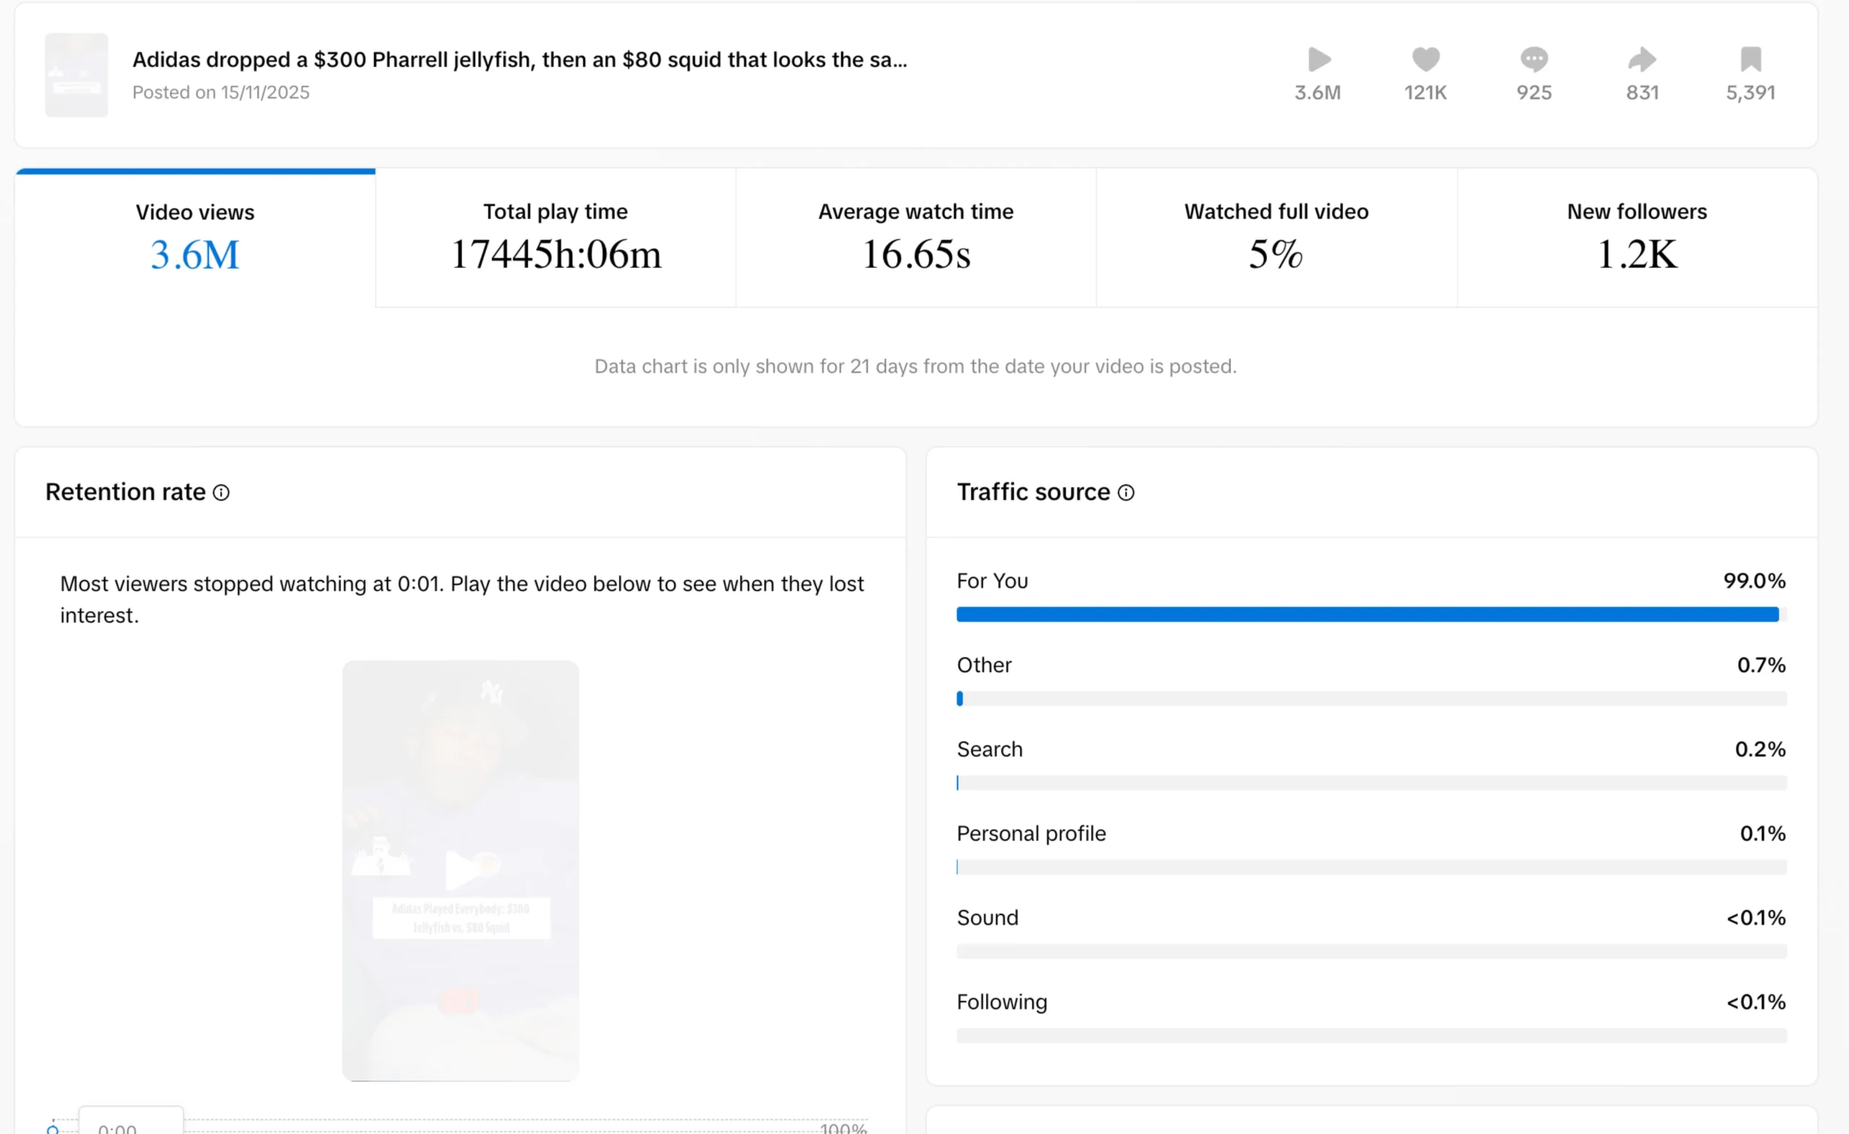The width and height of the screenshot is (1849, 1134).
Task: Click the Other traffic source bar
Action: 1371,699
